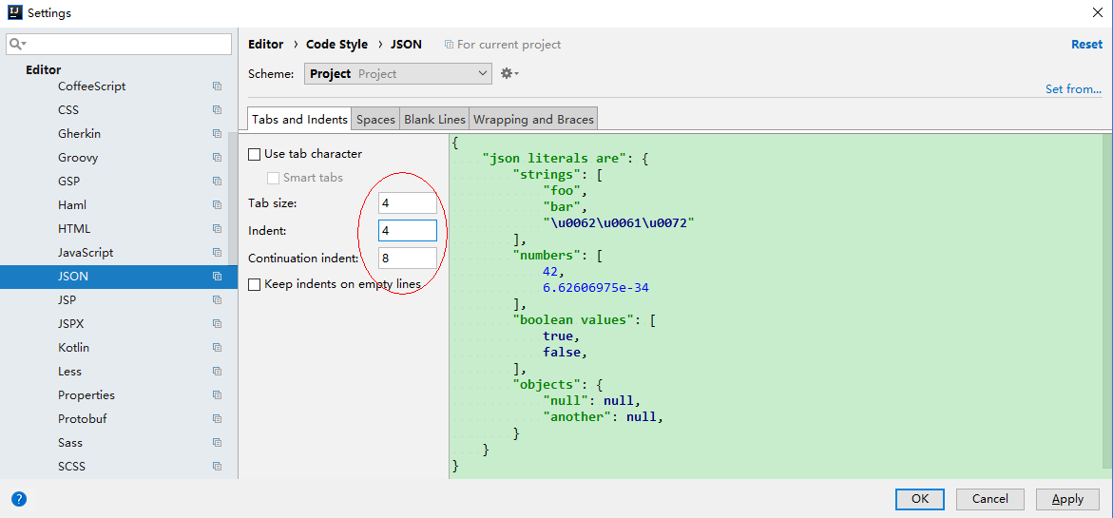Open the scheme gear actions menu
1113x518 pixels.
click(x=509, y=73)
